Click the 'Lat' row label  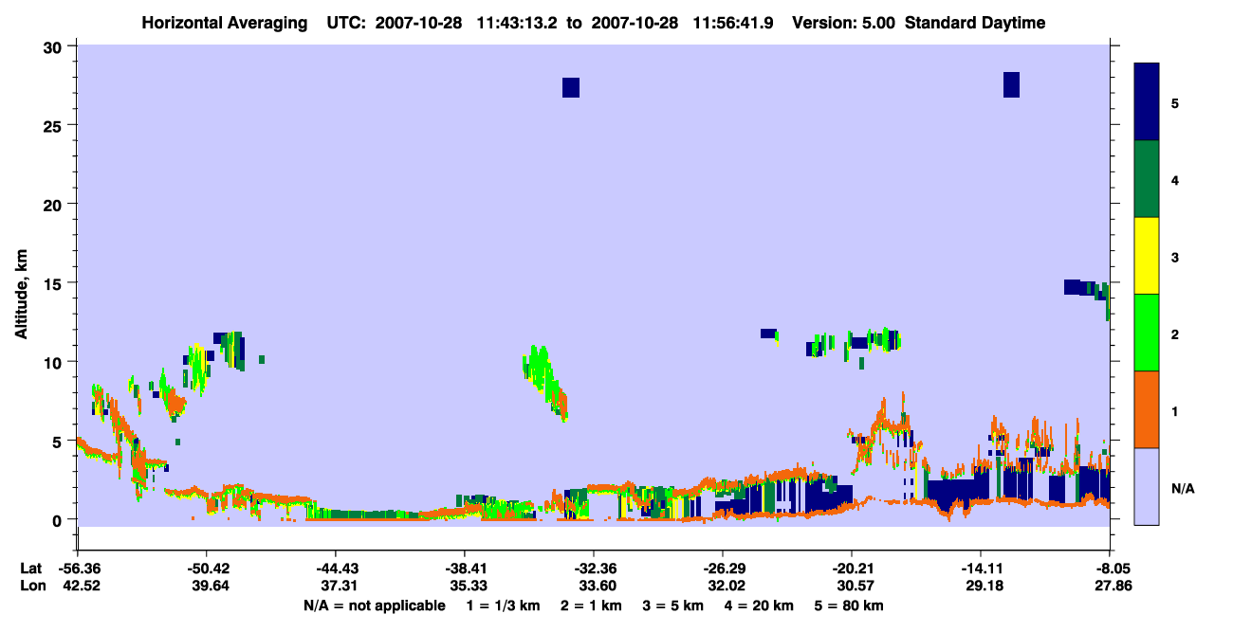point(30,569)
